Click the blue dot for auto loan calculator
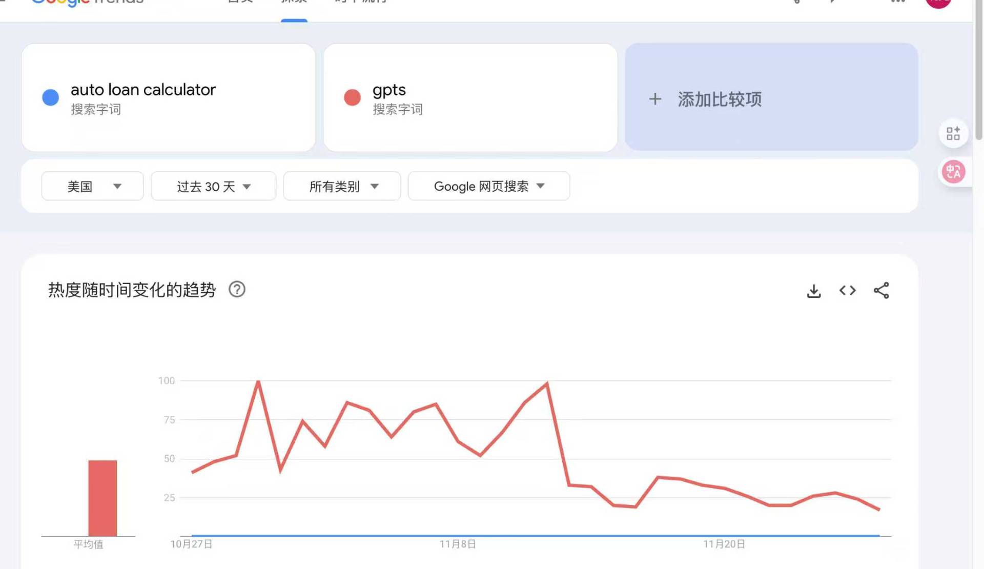984x569 pixels. [x=50, y=97]
